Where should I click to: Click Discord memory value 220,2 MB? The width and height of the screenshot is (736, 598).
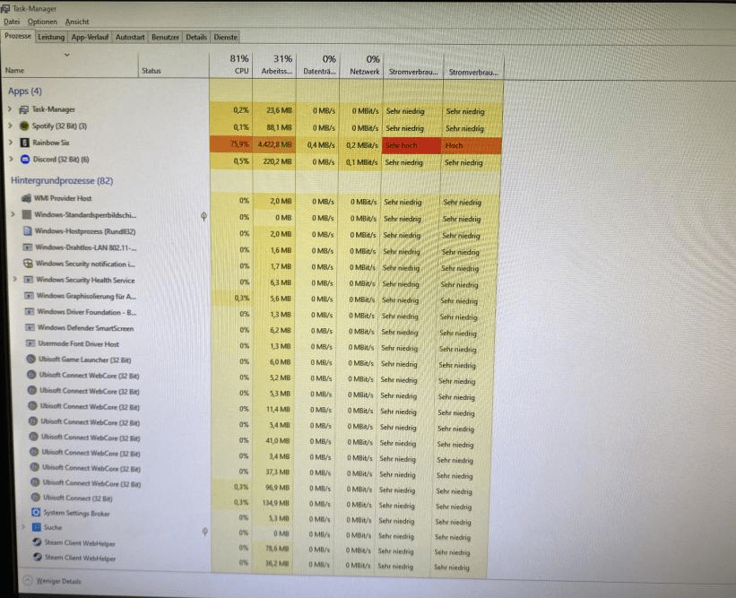click(x=277, y=161)
